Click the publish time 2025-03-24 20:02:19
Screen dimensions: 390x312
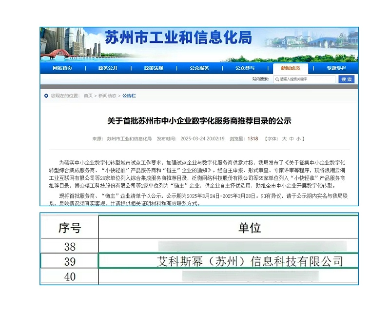coord(202,139)
